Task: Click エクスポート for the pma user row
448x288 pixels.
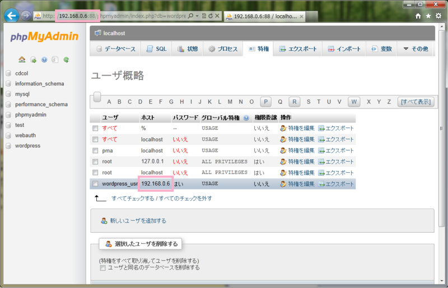Action: [x=336, y=150]
